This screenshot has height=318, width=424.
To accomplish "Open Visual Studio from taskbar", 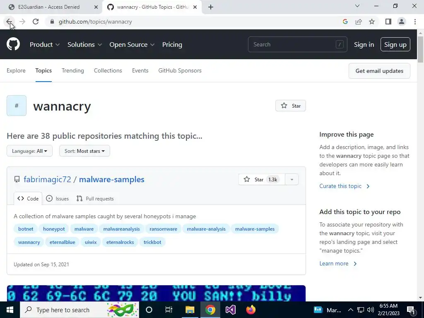I will (x=231, y=310).
